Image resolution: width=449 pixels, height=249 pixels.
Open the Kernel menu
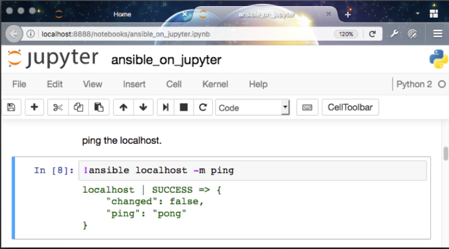[215, 84]
